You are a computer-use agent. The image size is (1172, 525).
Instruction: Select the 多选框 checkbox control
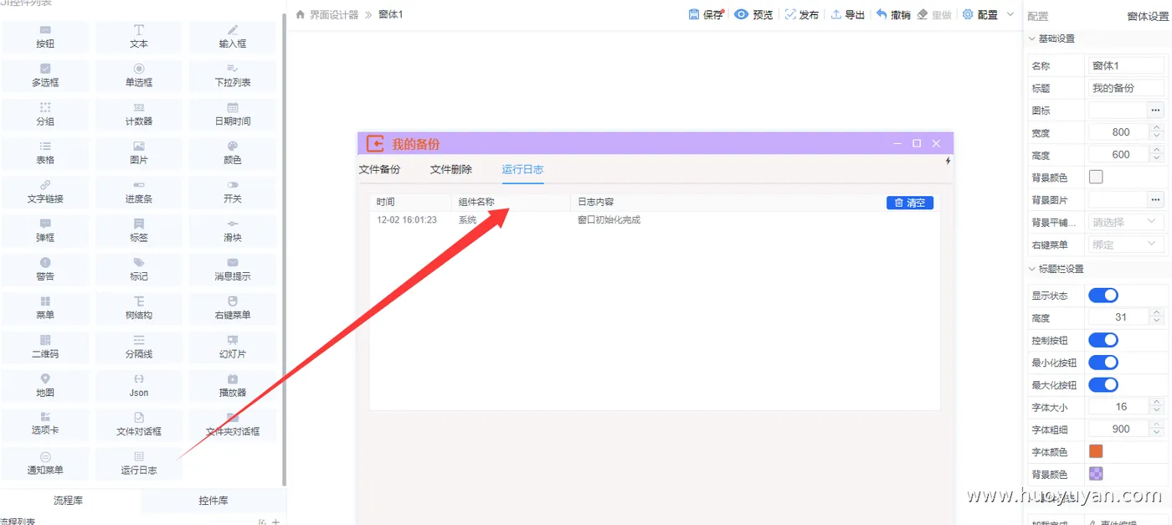[x=45, y=75]
